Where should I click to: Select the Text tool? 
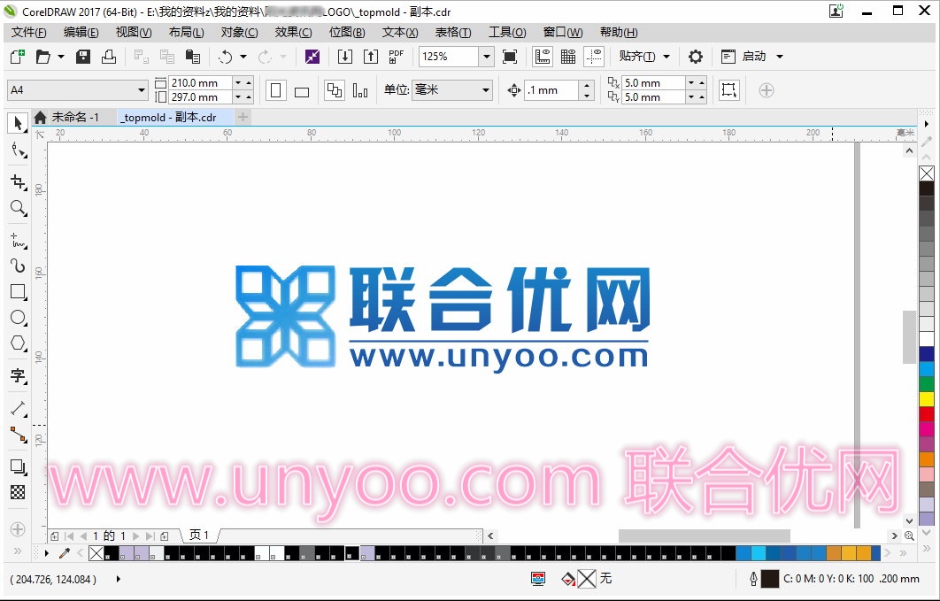point(18,375)
